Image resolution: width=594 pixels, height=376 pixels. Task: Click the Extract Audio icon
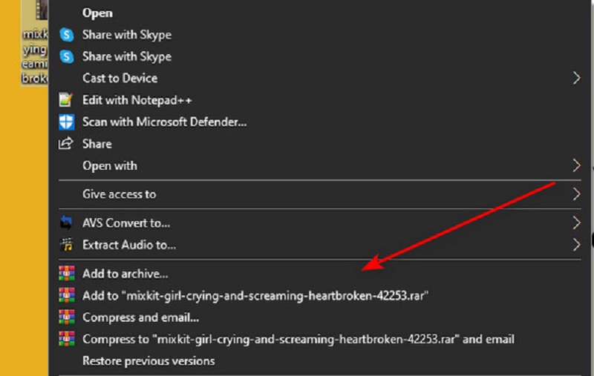click(67, 245)
